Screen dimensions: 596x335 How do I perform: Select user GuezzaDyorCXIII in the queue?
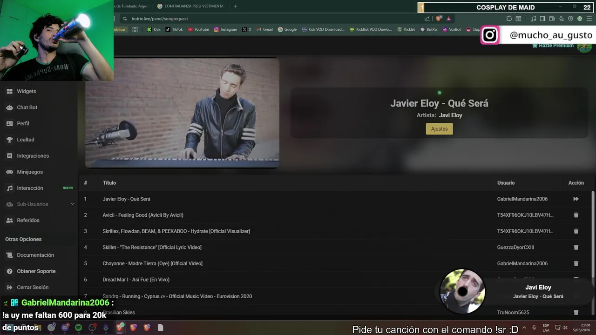click(x=515, y=248)
